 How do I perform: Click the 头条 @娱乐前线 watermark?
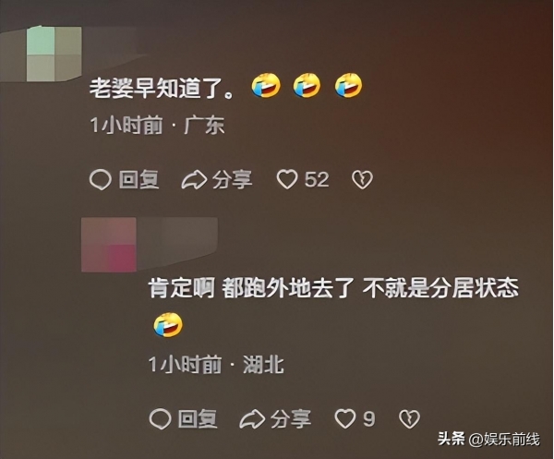click(x=488, y=440)
